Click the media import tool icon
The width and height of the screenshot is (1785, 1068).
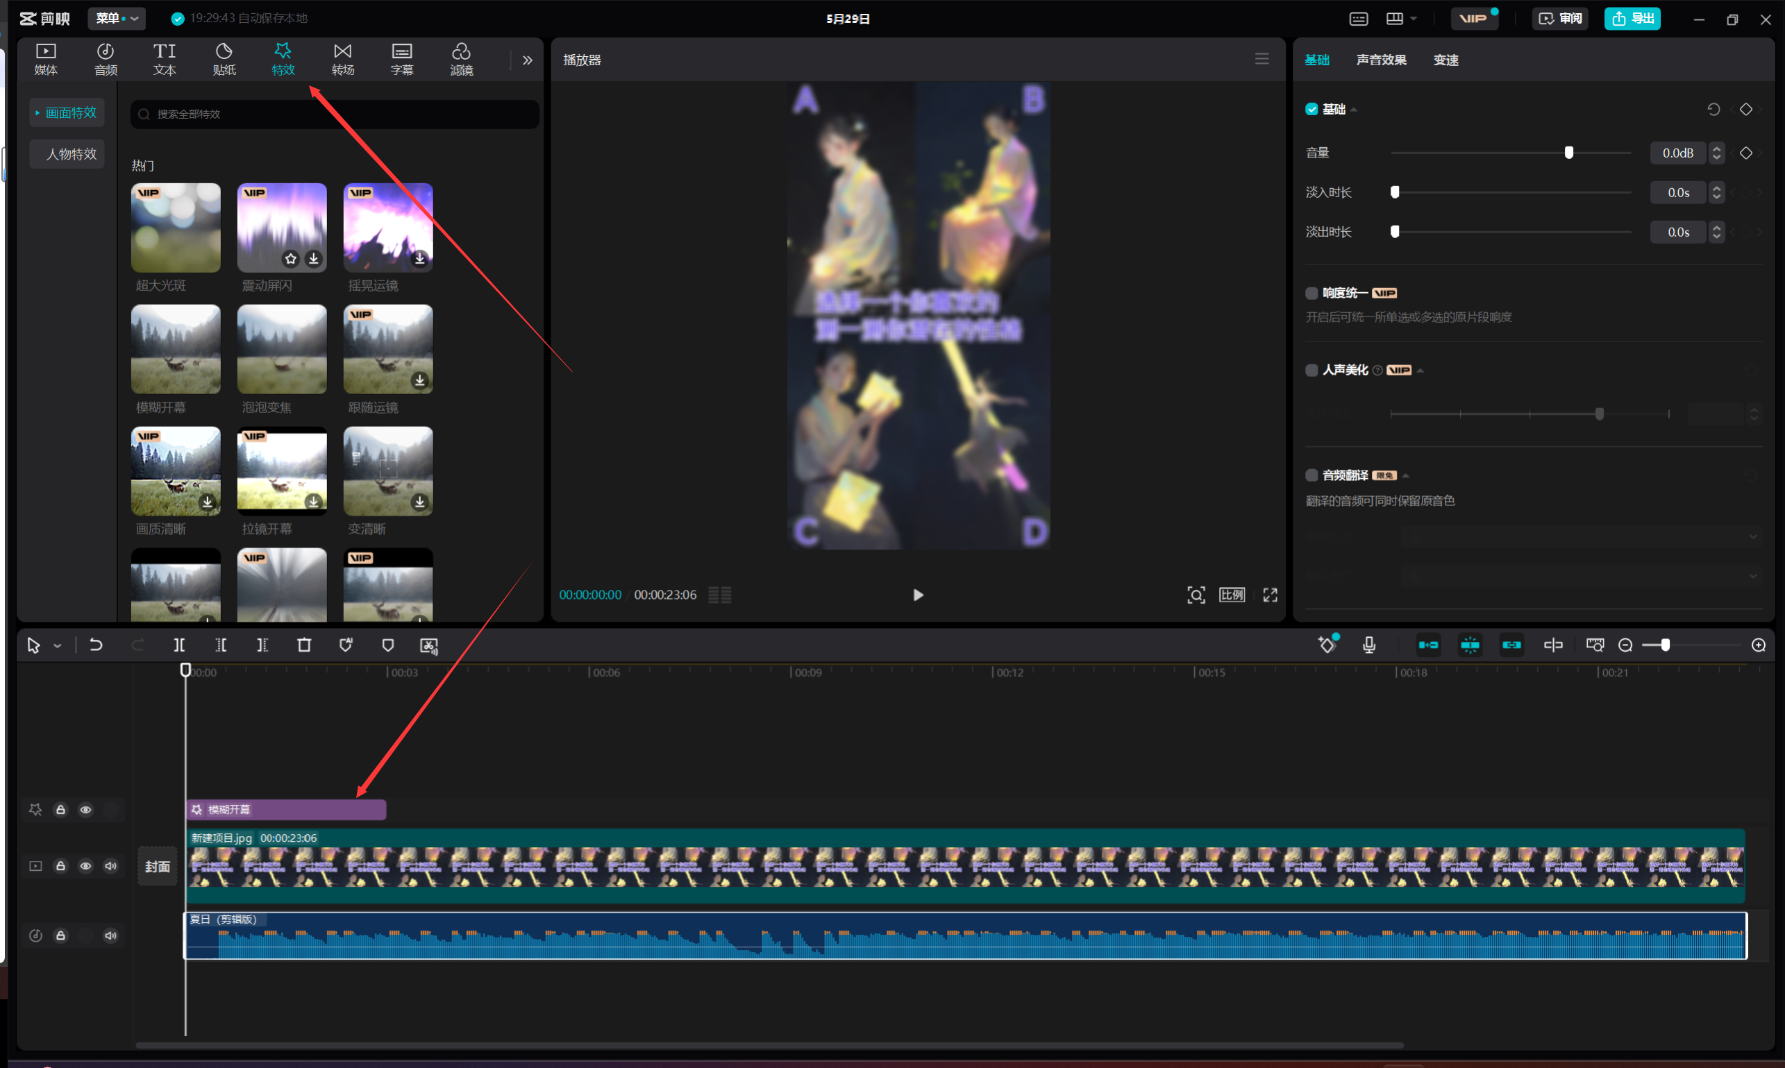click(x=49, y=58)
